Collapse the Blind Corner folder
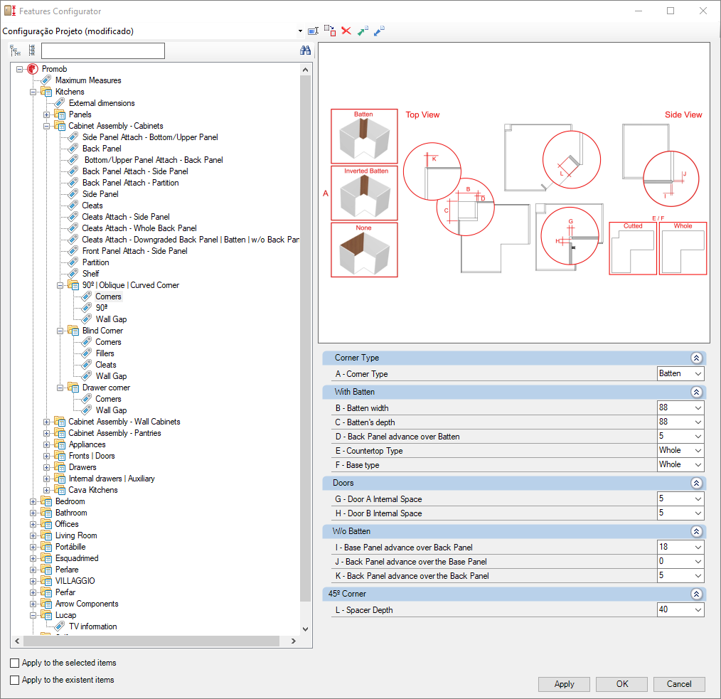This screenshot has height=699, width=721. tap(60, 331)
